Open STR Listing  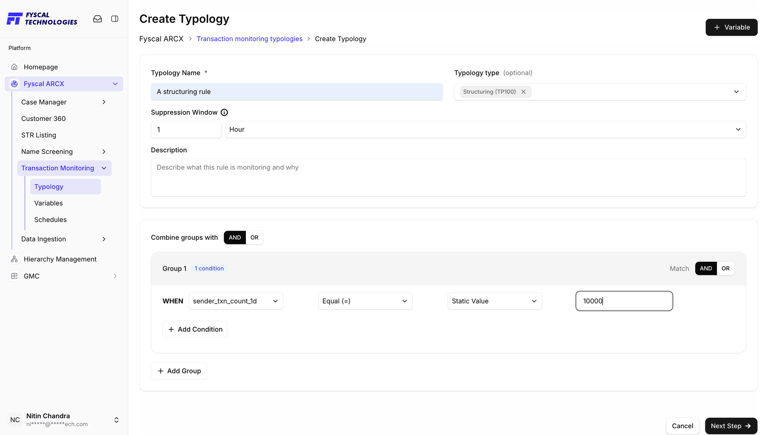click(x=38, y=135)
